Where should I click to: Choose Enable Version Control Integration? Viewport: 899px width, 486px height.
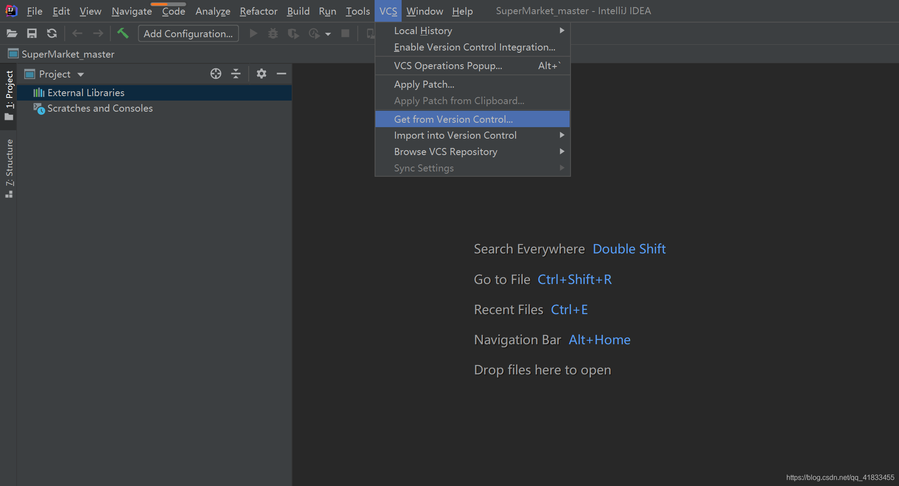474,47
